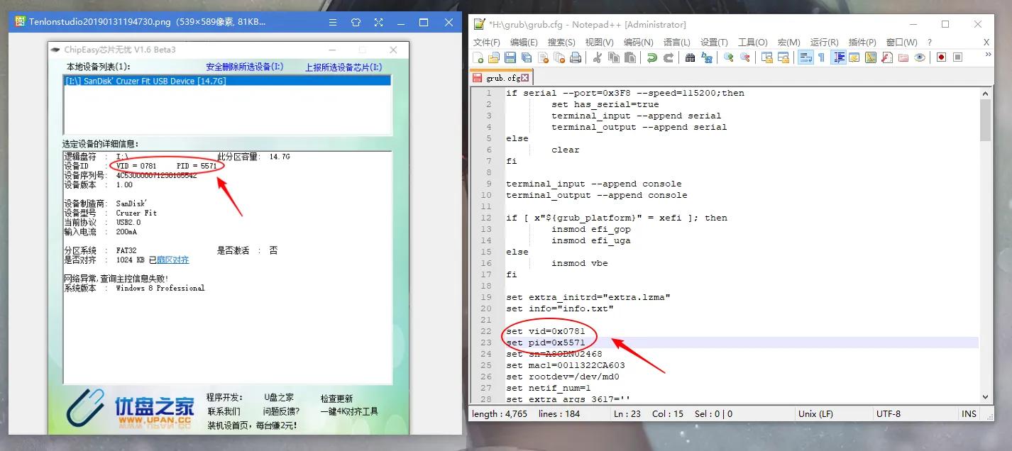Open the User Defined Language icon
The image size is (1012, 451).
(x=854, y=57)
